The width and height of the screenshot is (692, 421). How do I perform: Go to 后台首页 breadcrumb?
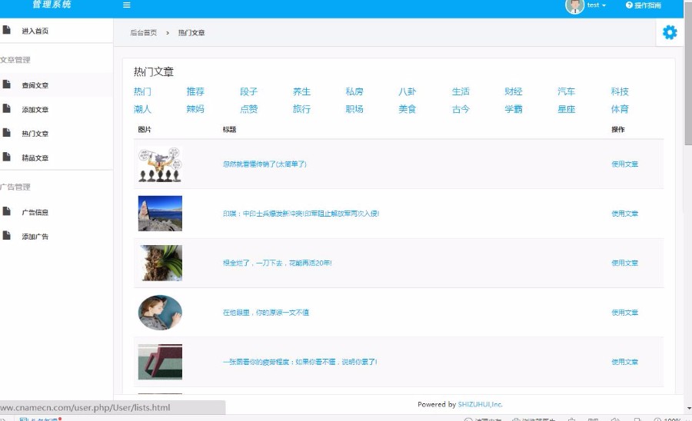click(x=144, y=32)
